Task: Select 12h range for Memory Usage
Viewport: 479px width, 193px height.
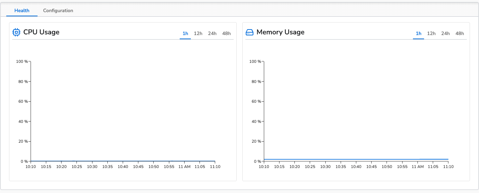Action: point(431,33)
